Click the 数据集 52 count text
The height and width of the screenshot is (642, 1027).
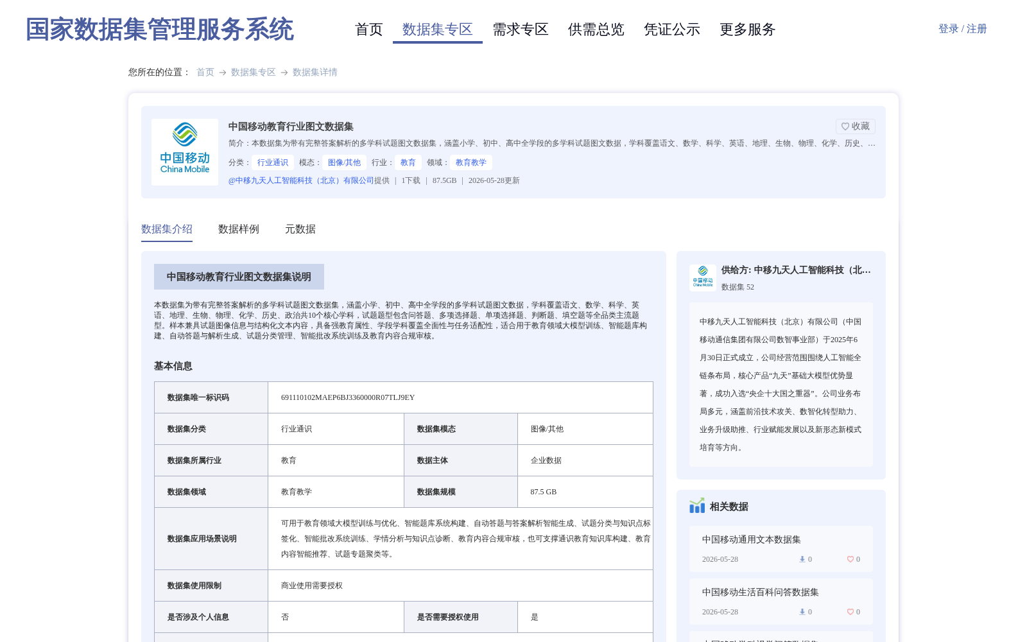click(738, 287)
